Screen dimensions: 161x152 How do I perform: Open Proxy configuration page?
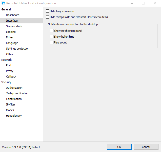(10, 71)
